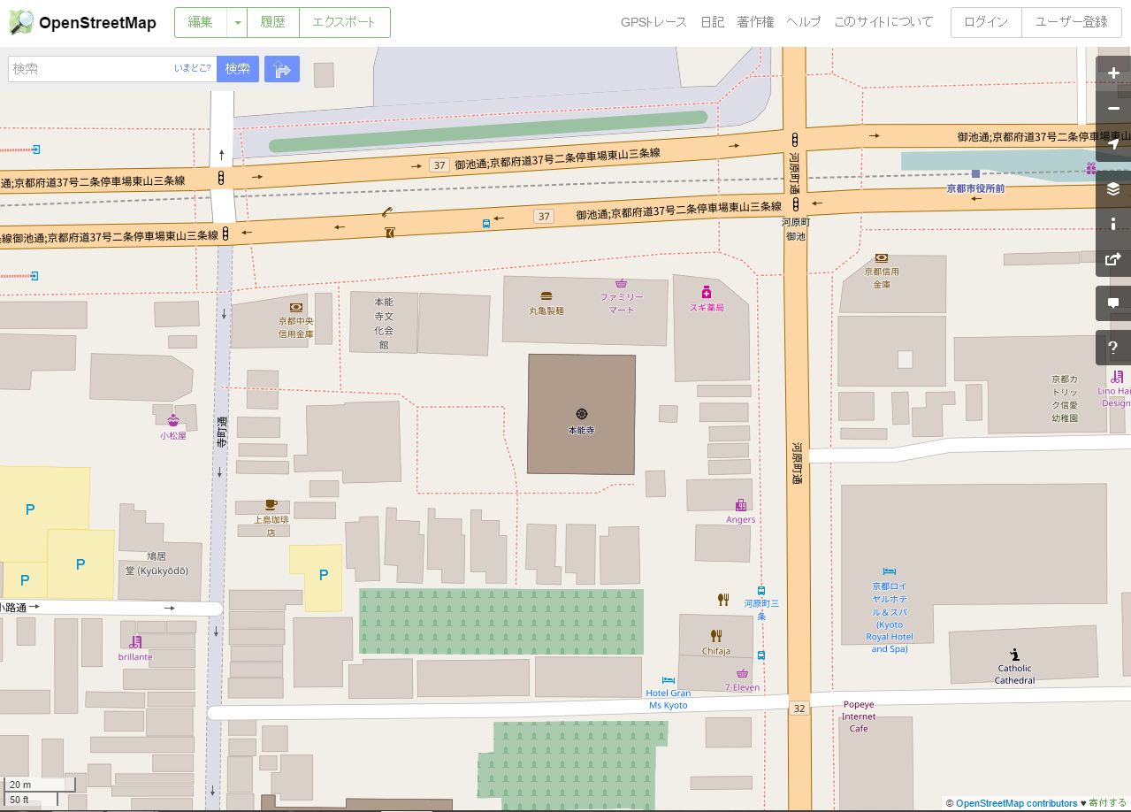
Task: Click the Kyoto Royal Hotel bed icon
Action: click(890, 572)
